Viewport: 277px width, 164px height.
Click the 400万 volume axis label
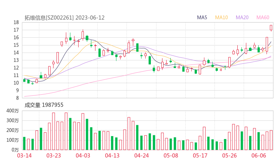coord(13,111)
